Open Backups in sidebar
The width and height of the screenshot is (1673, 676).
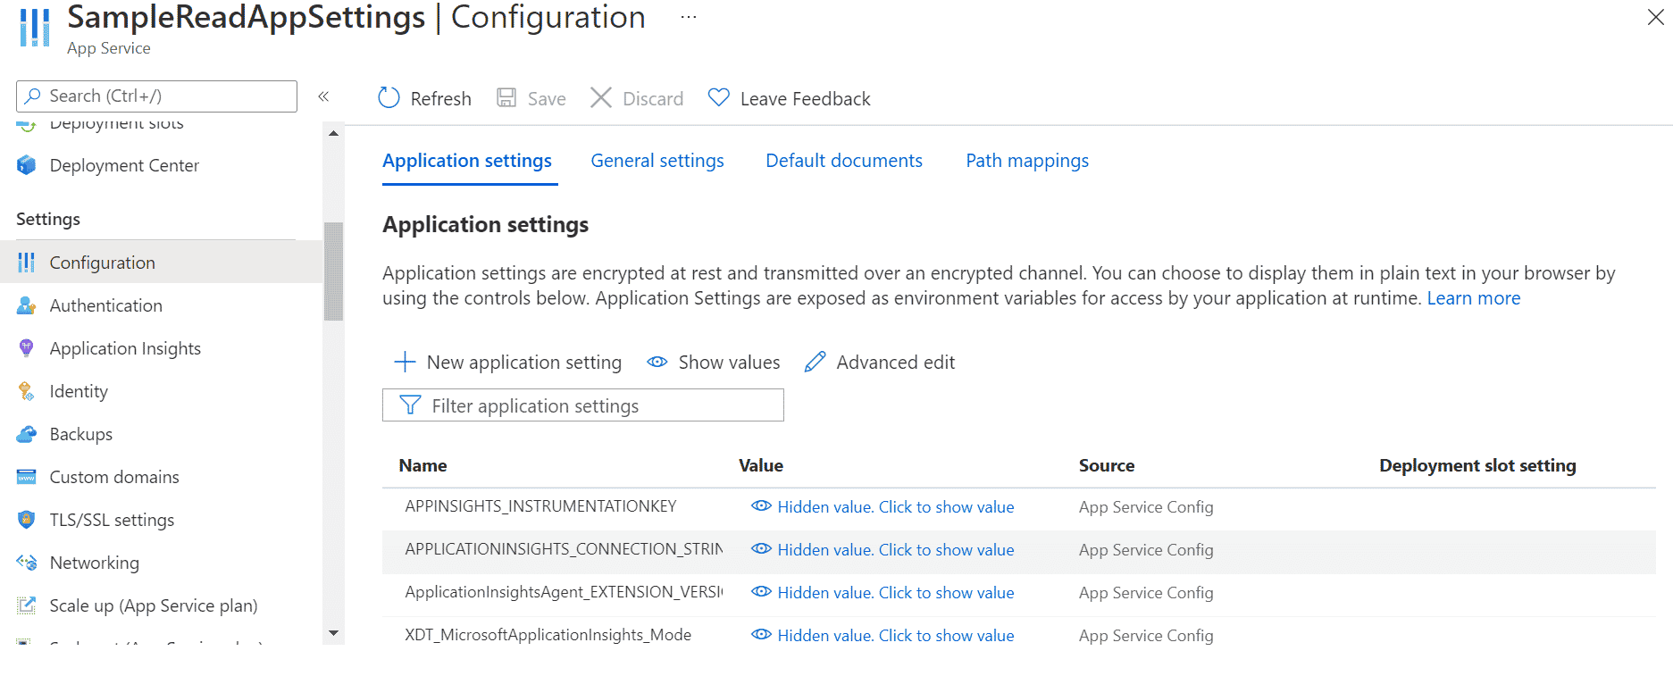81,434
